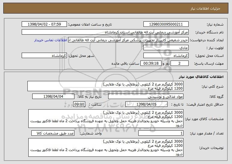This screenshot has height=164, width=232.
Task: Click the نام دستگاه خریدار field
Action: [105, 32]
